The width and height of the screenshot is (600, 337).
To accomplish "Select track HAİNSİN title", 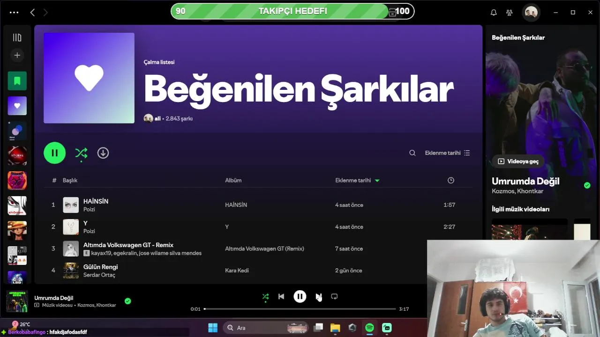I will point(96,201).
